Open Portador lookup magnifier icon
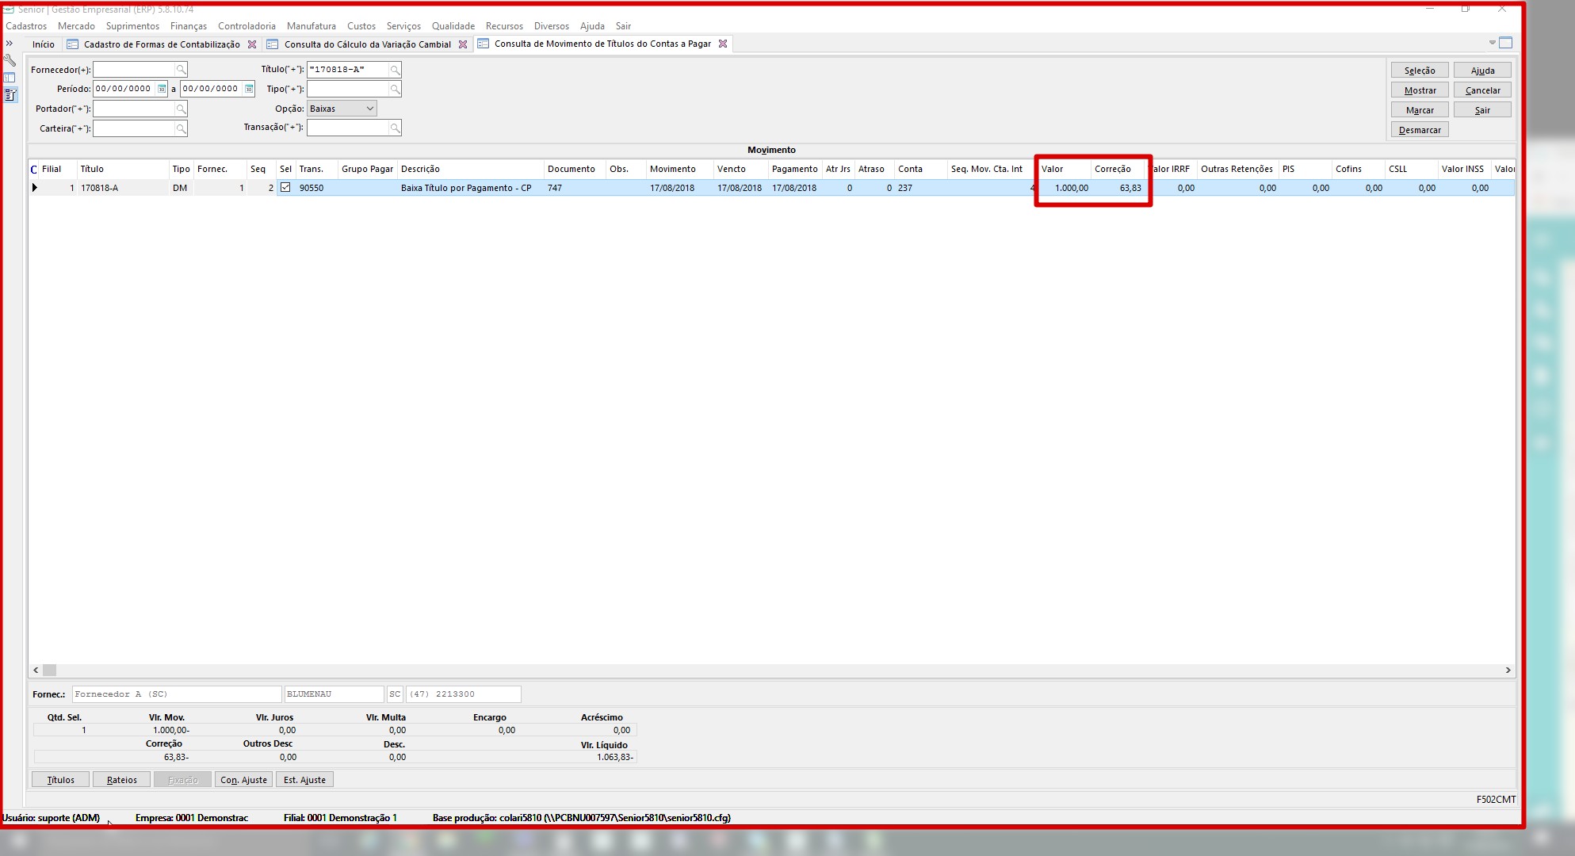This screenshot has height=856, width=1575. (181, 109)
